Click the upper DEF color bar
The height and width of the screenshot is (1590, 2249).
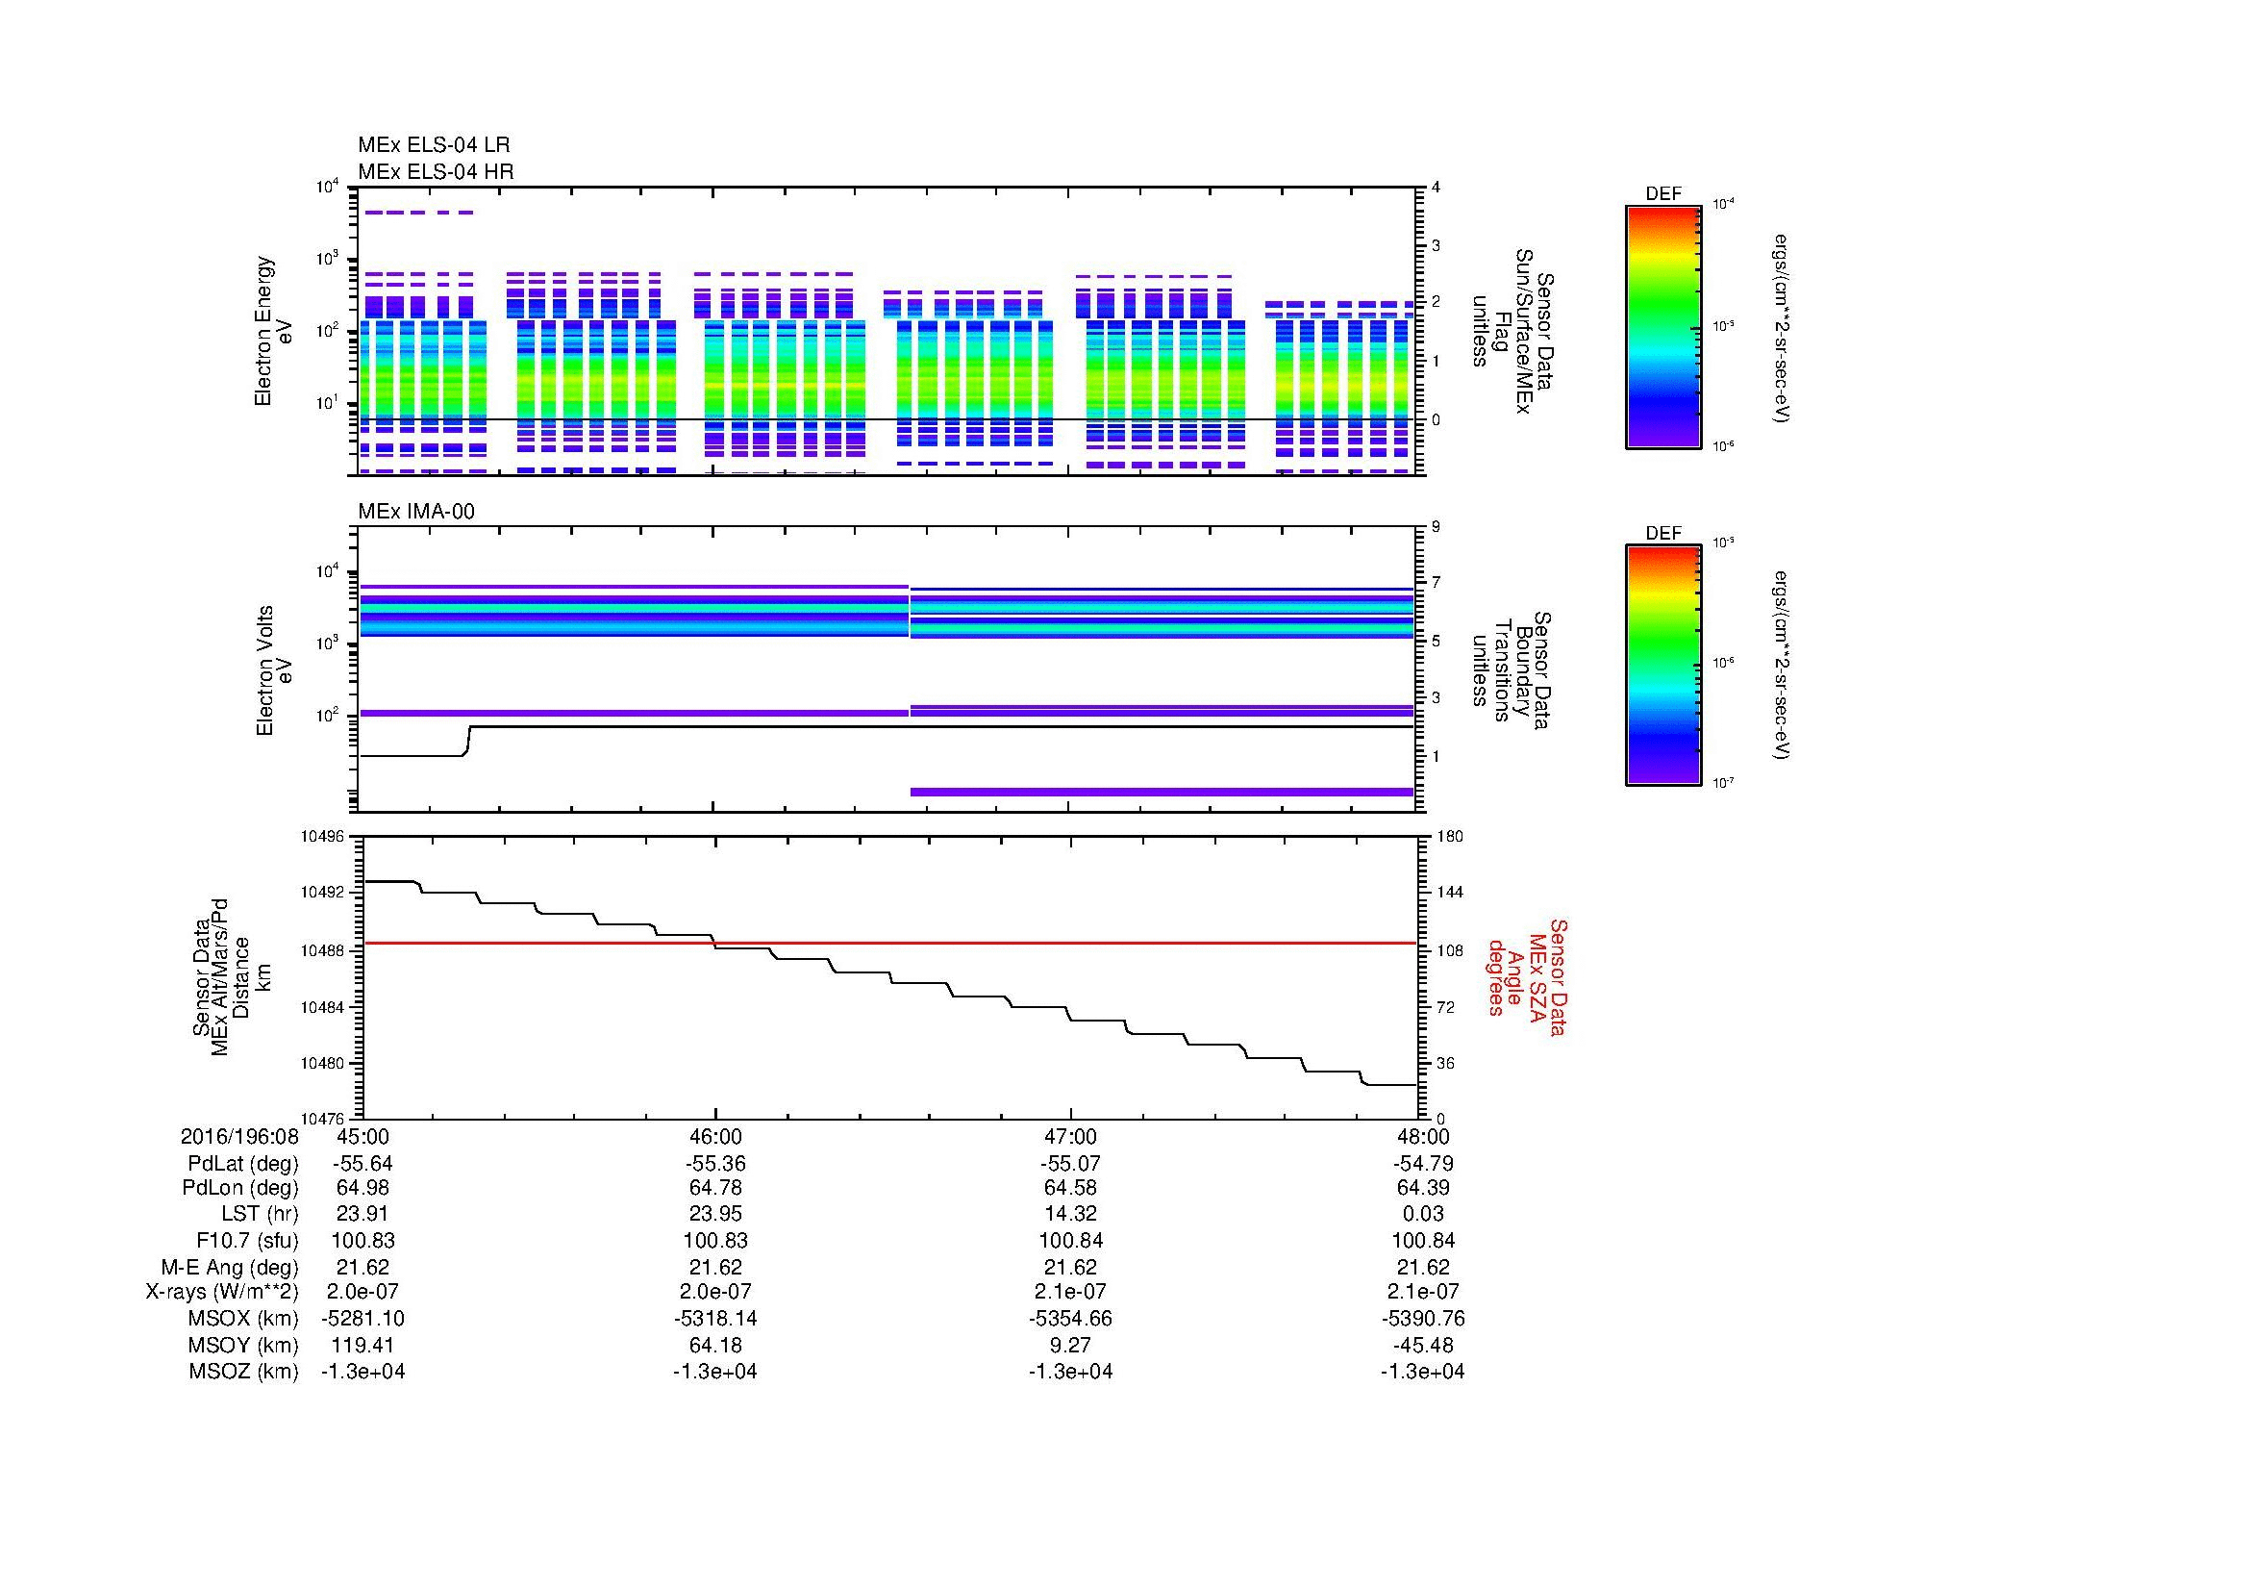[1662, 326]
